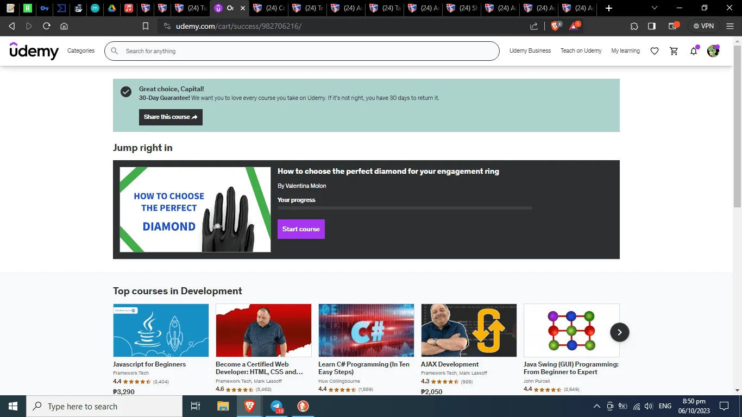The height and width of the screenshot is (417, 742).
Task: Switch to the green 'A' pinned tab
Action: (27, 8)
